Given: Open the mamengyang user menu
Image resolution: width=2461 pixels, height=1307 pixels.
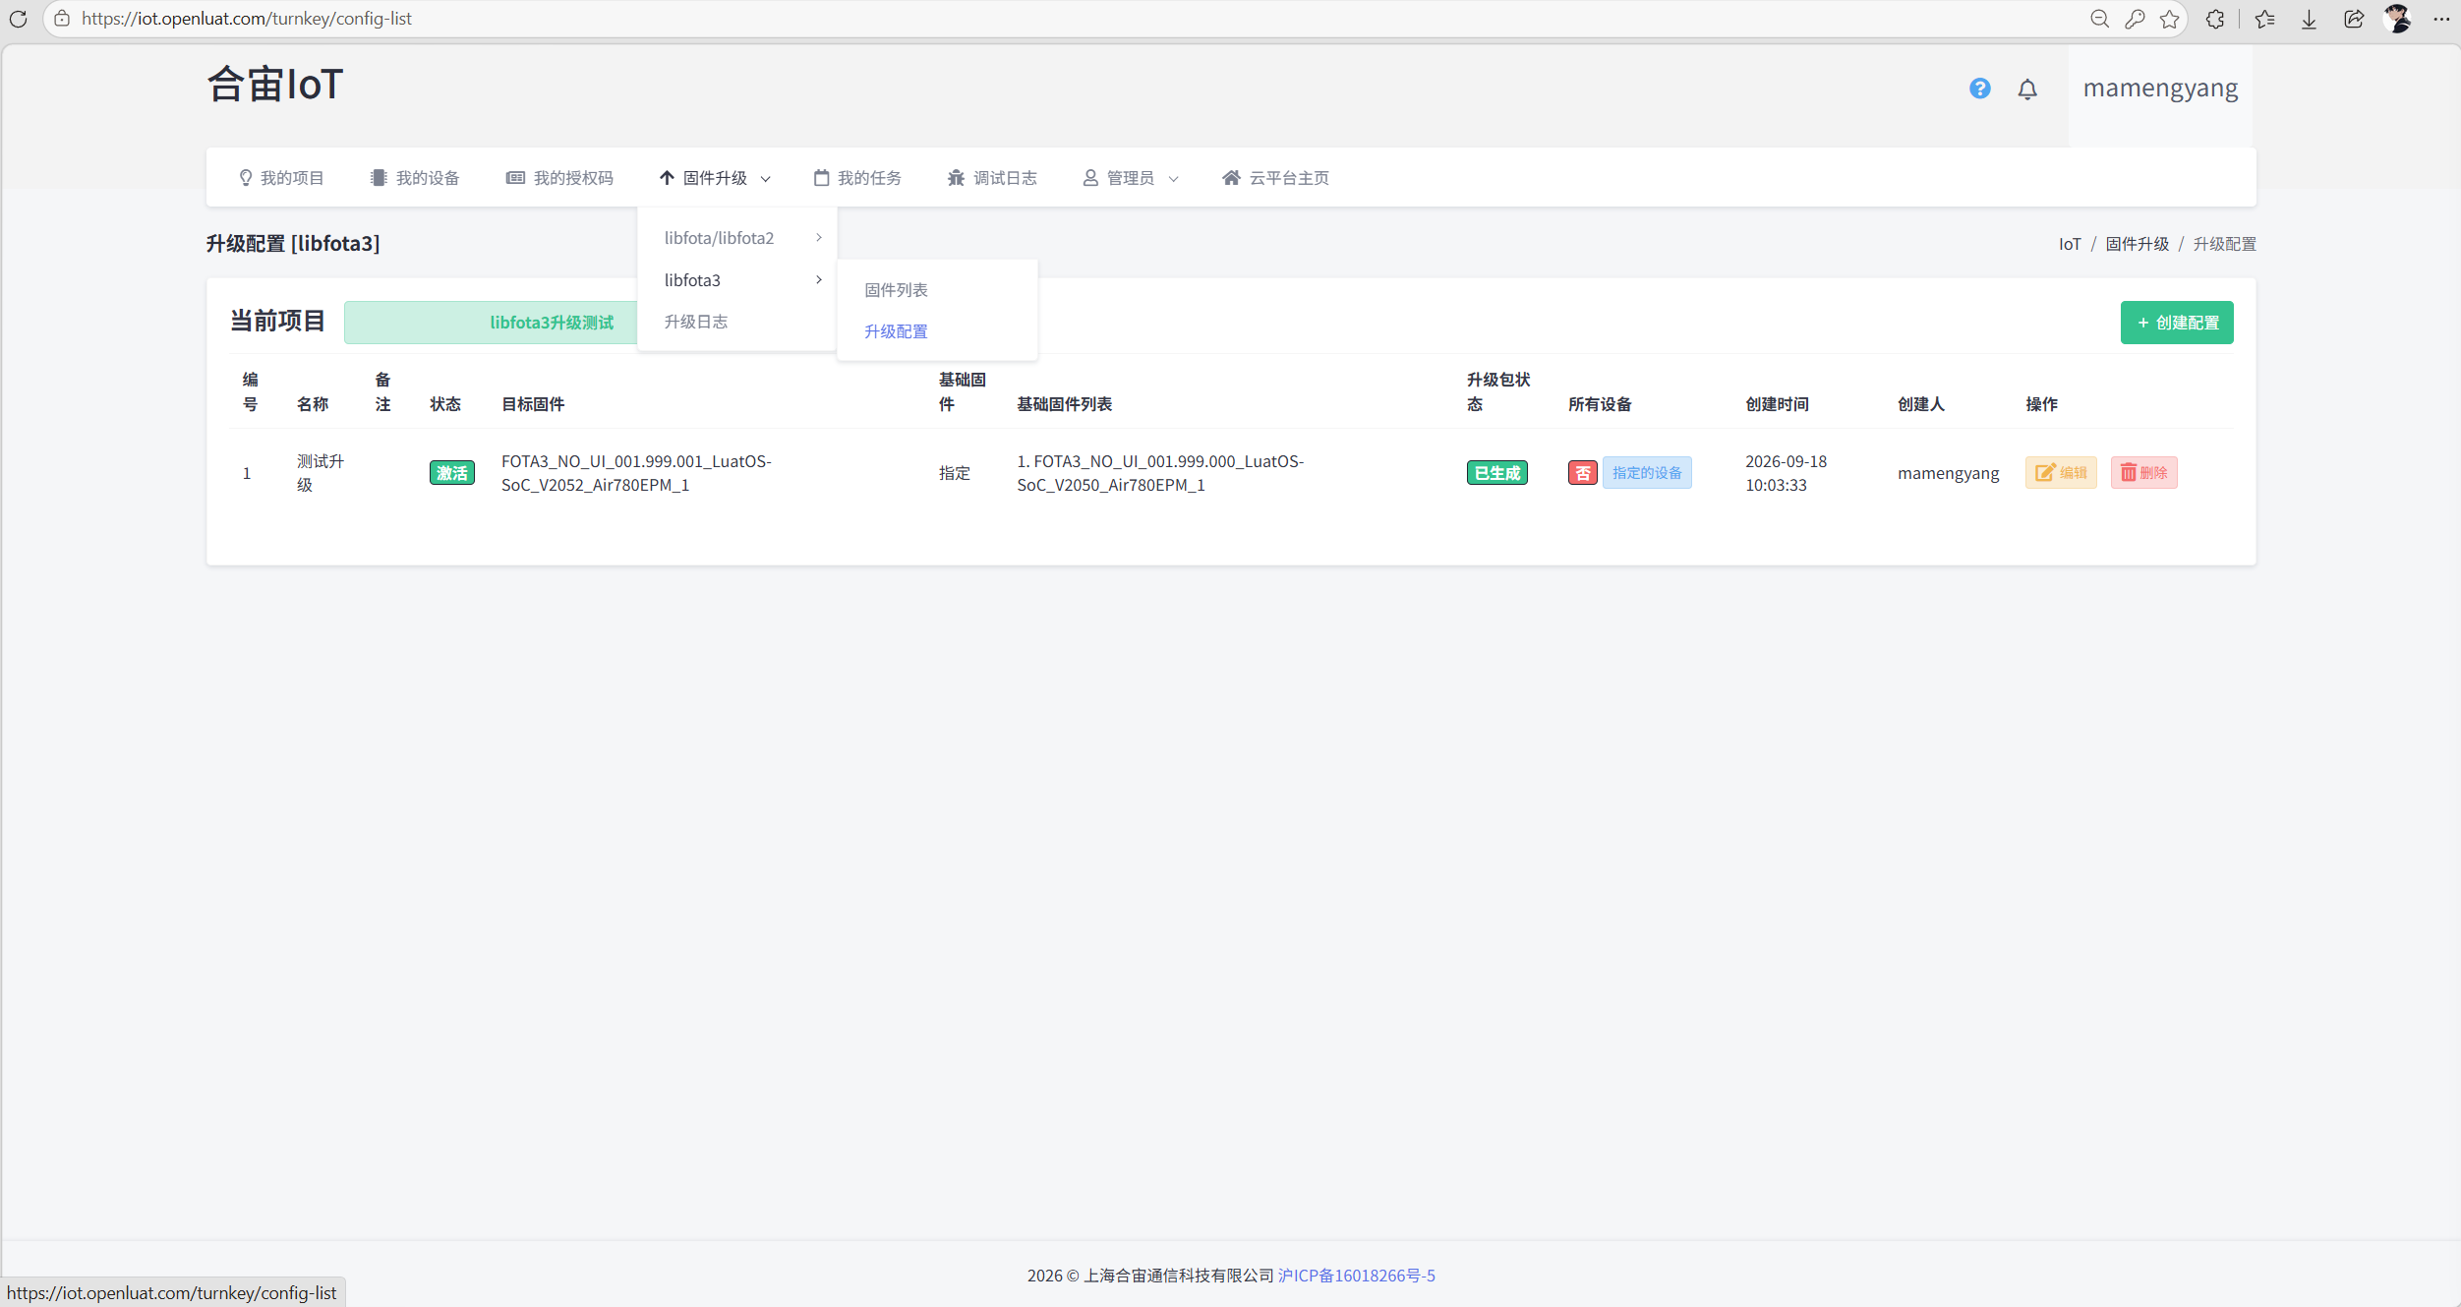Looking at the screenshot, I should (2160, 89).
